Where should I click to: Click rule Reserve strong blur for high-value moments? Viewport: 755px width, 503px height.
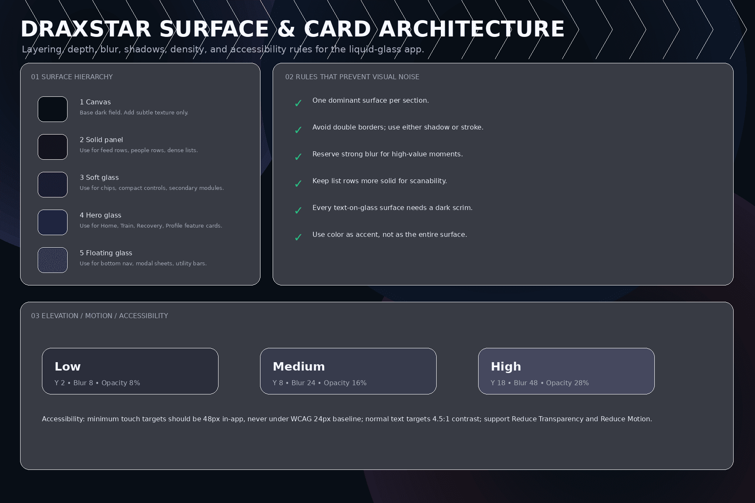pyautogui.click(x=388, y=154)
